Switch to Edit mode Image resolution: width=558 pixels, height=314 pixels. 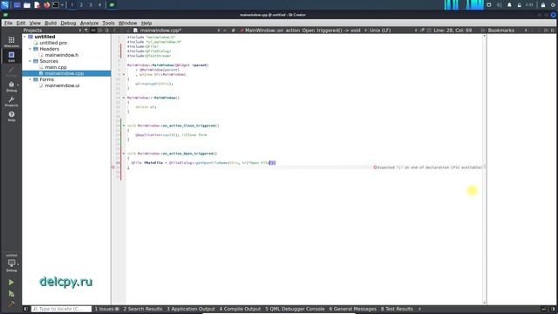pos(11,57)
